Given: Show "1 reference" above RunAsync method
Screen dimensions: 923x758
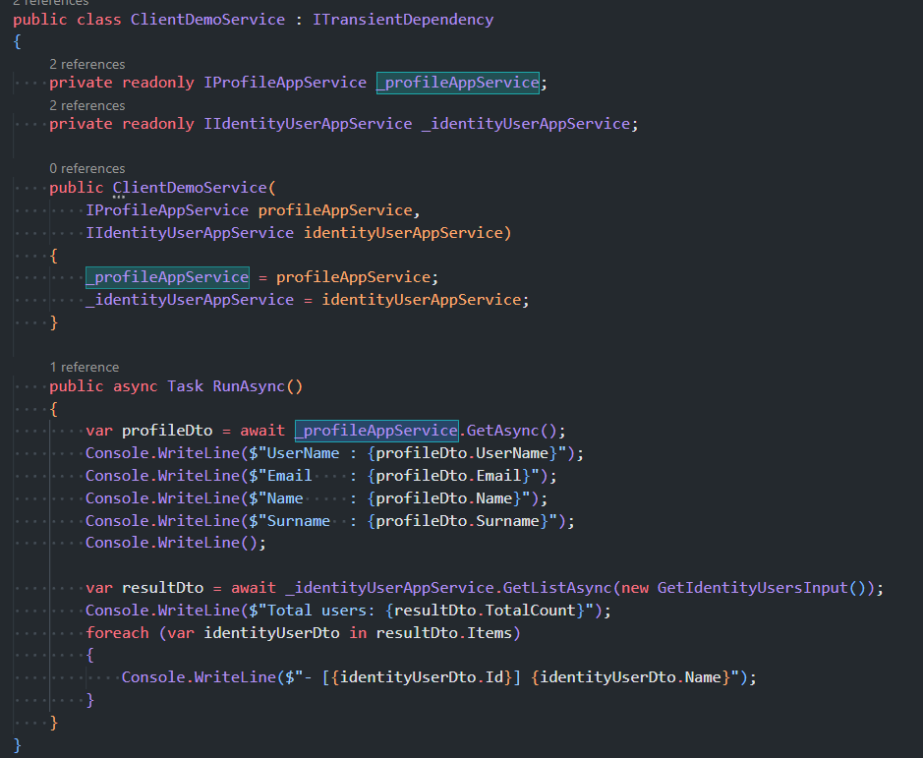Looking at the screenshot, I should point(85,368).
